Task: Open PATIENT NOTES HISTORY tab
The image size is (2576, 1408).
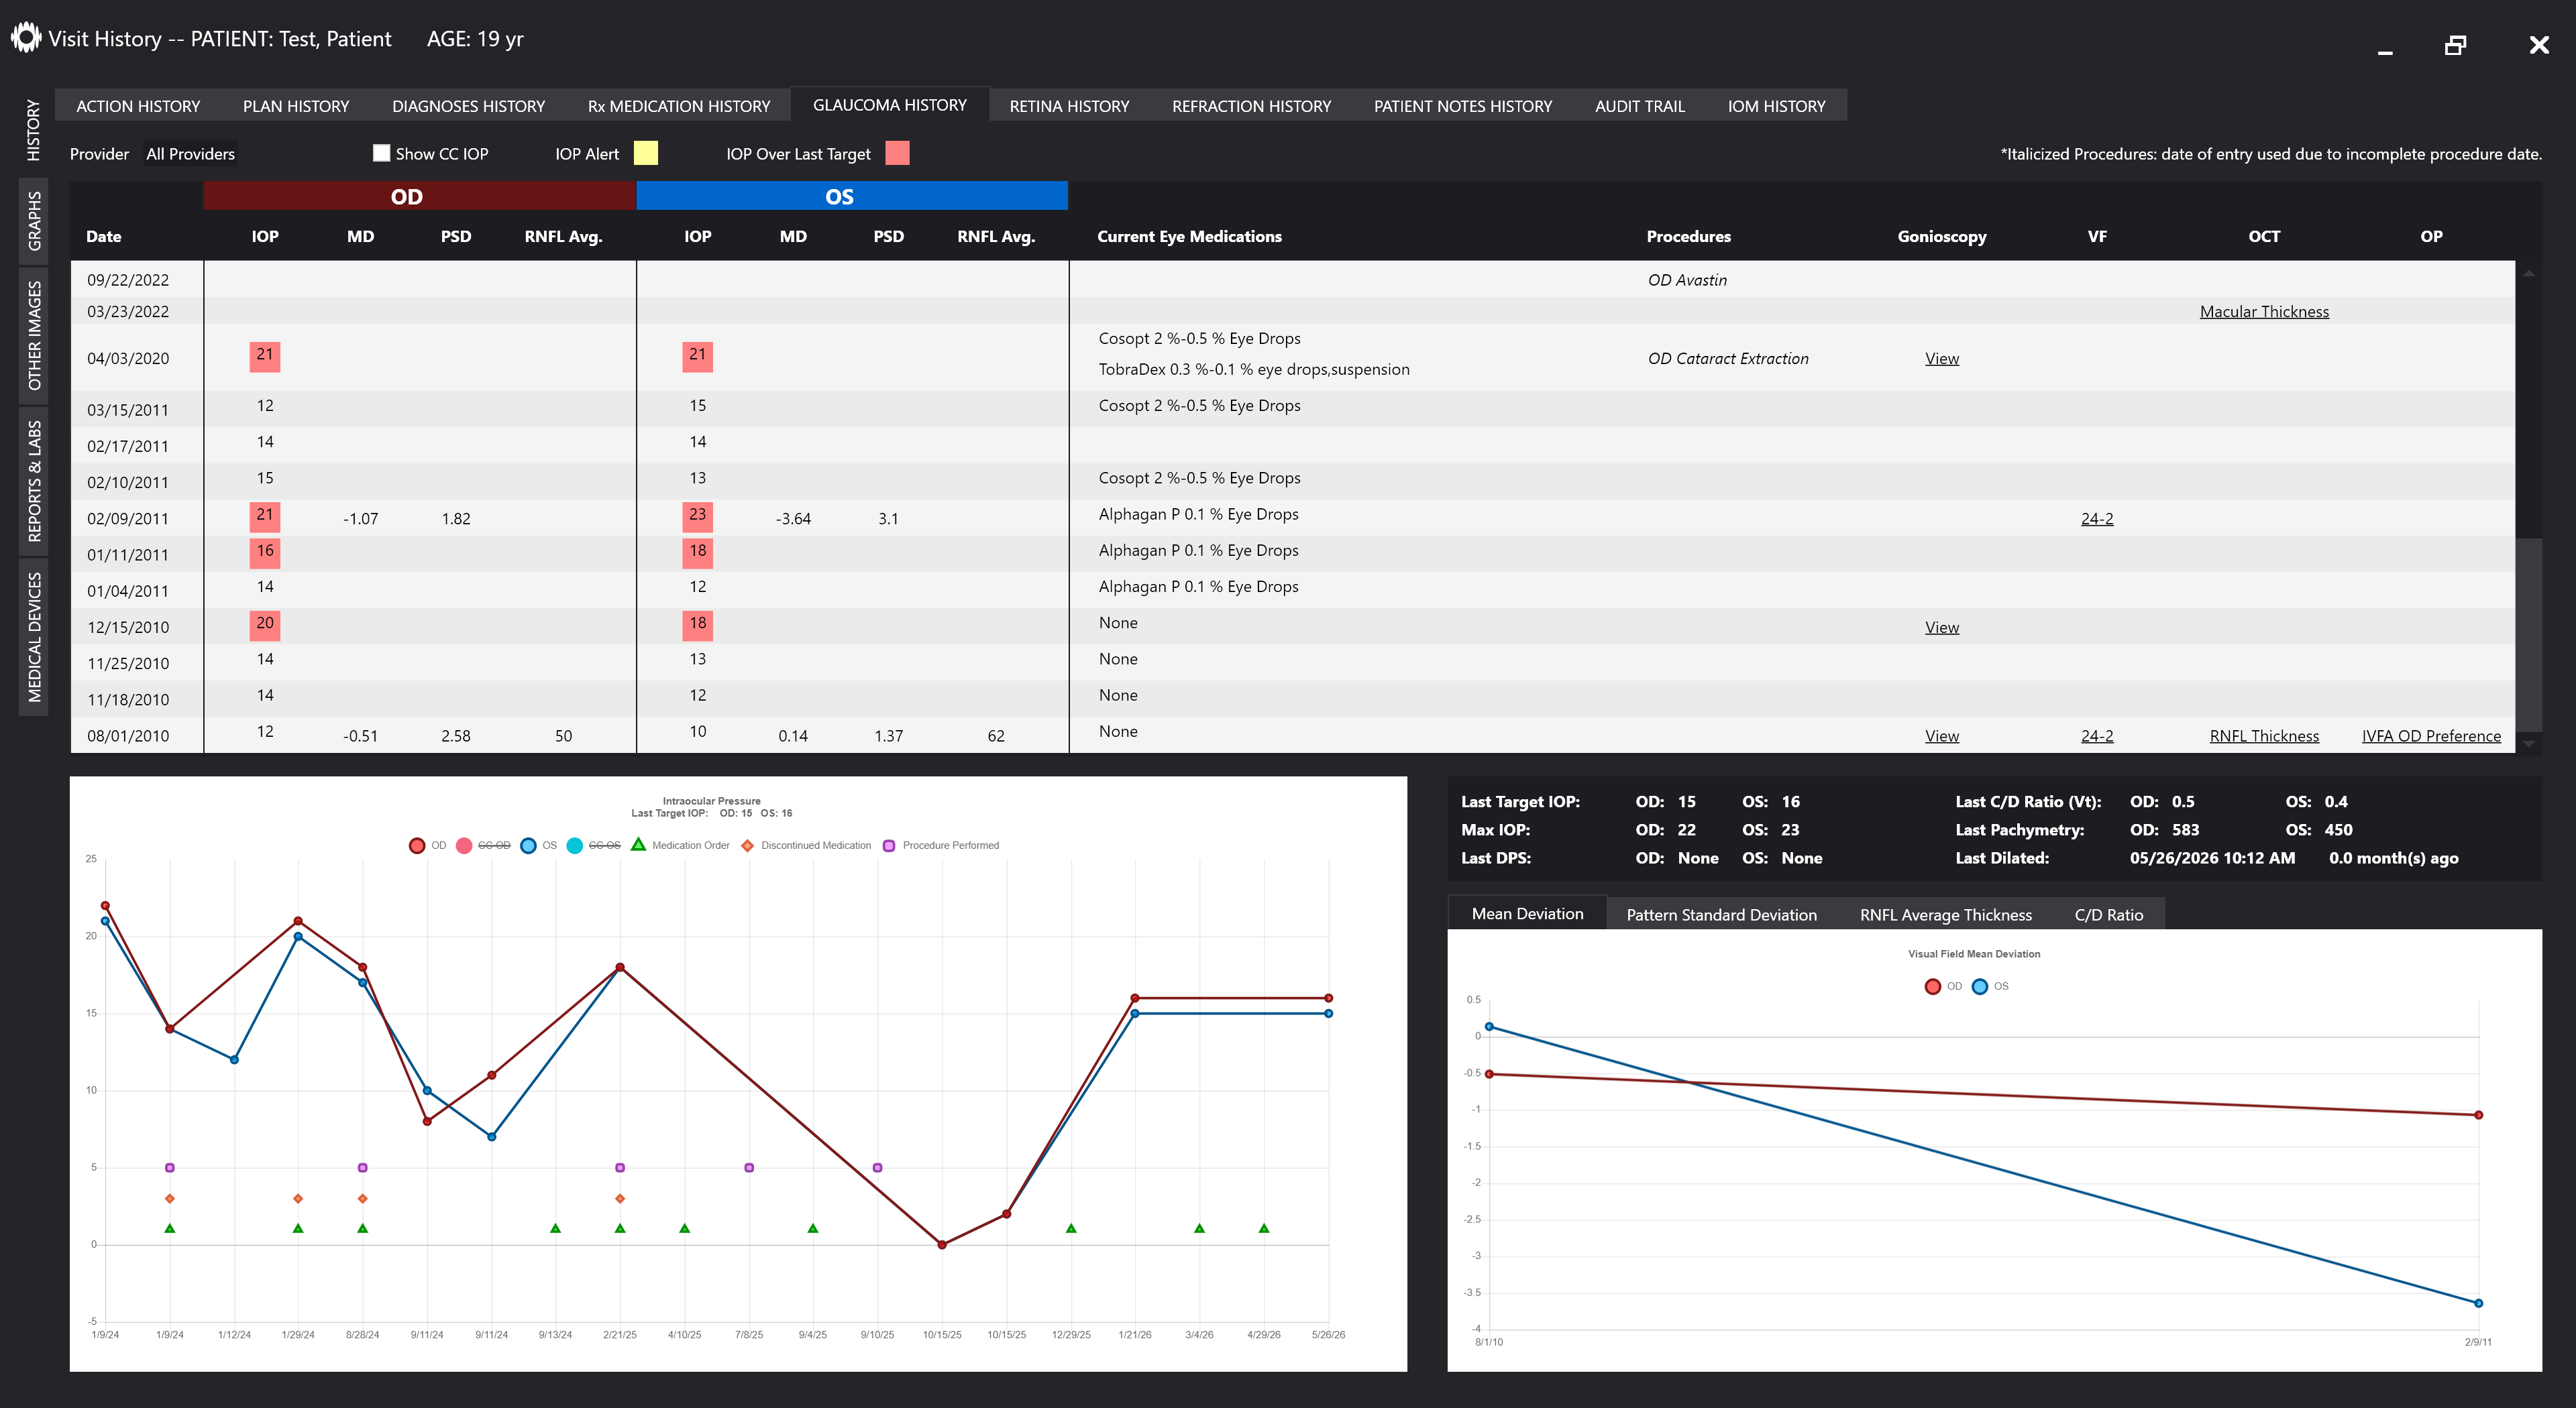Action: 1463,106
